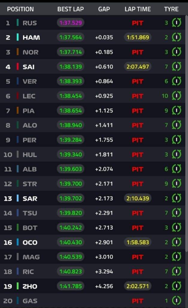Click the red PIT status for Norris
Screen dimensions: 188x308
pos(137,52)
